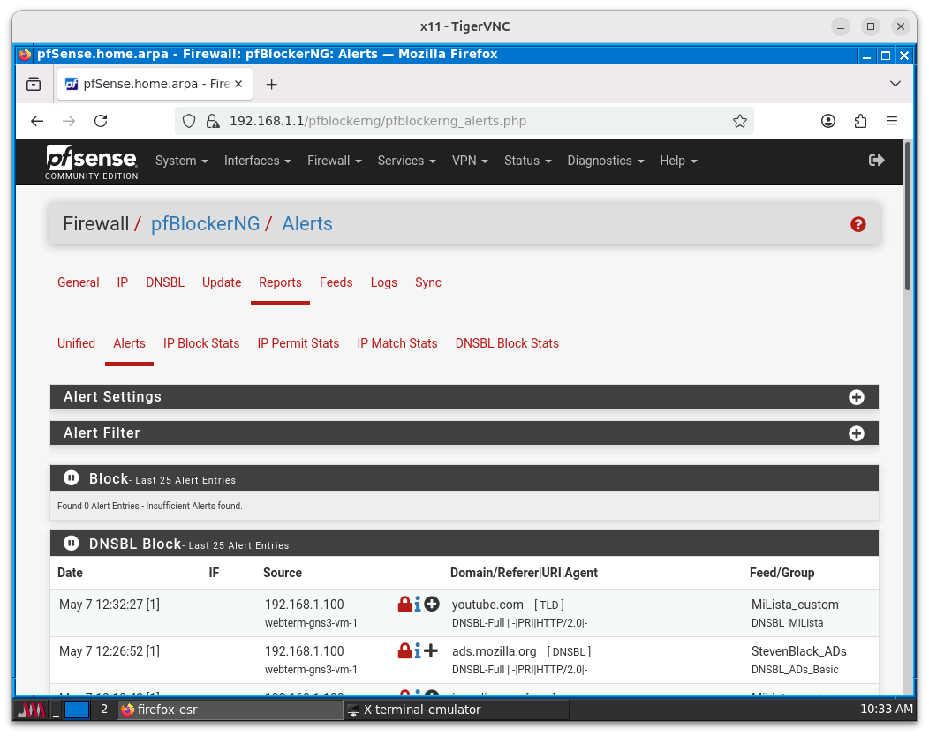Switch to the Feeds tab

pyautogui.click(x=336, y=282)
